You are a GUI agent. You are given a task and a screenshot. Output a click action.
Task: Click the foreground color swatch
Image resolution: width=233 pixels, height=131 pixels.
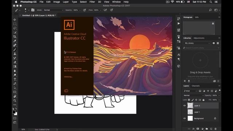click(14, 112)
